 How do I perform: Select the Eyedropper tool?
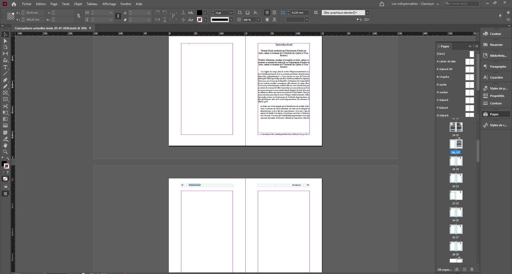point(5,139)
